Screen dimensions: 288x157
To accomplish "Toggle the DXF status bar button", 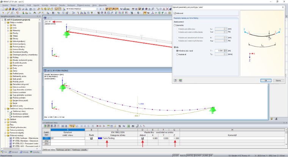I will 211,155.
